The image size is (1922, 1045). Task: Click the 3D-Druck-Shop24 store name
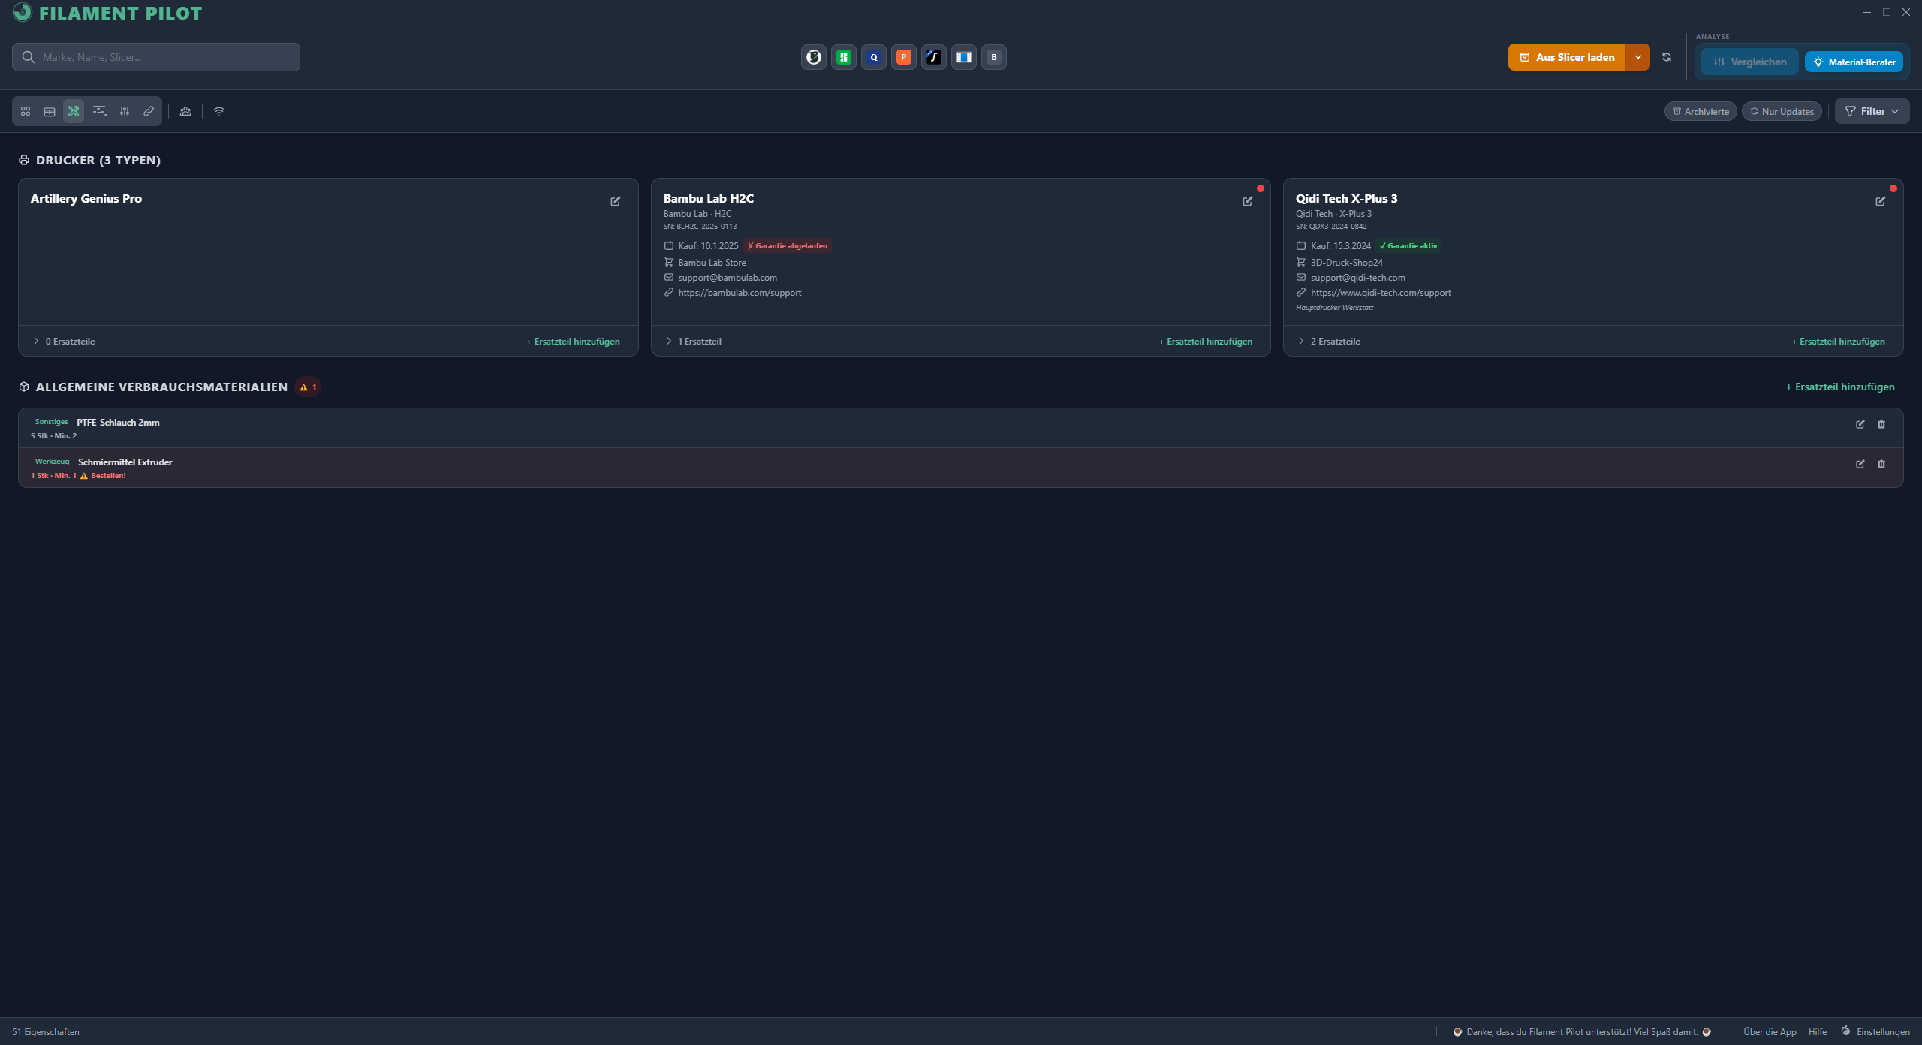pyautogui.click(x=1347, y=263)
